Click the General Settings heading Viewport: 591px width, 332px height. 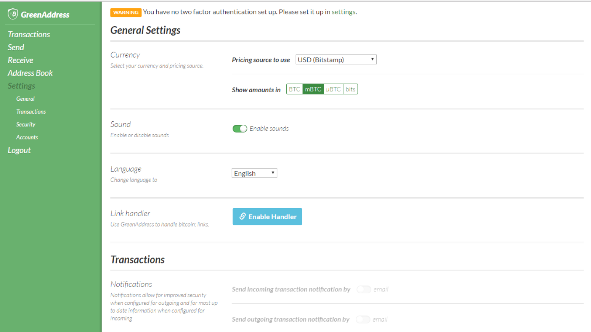coord(146,30)
